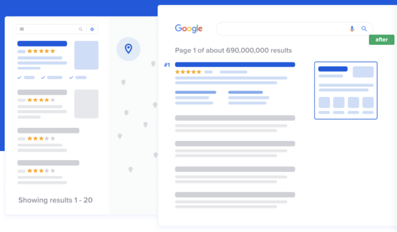
Task: Select the blue location pin in the circle
Action: (128, 49)
